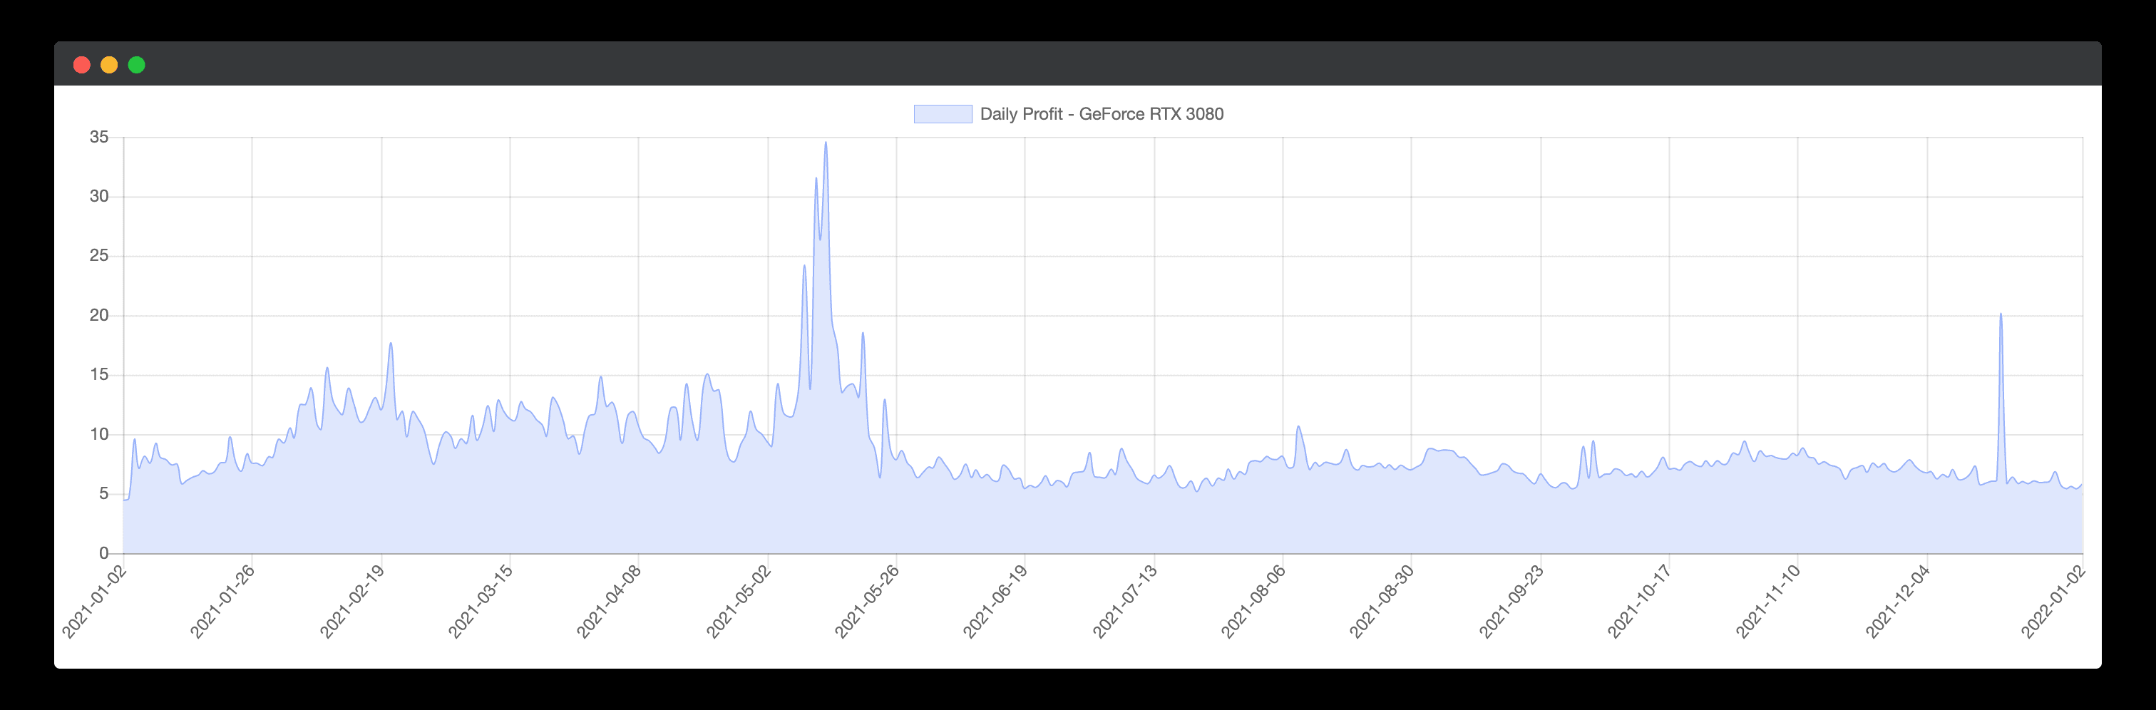Click the green maximize window button

136,66
